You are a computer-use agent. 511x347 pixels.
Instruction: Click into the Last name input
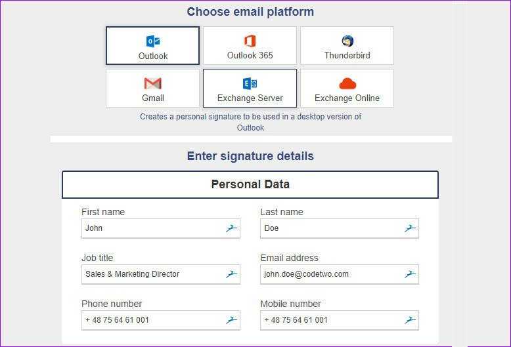[340, 228]
